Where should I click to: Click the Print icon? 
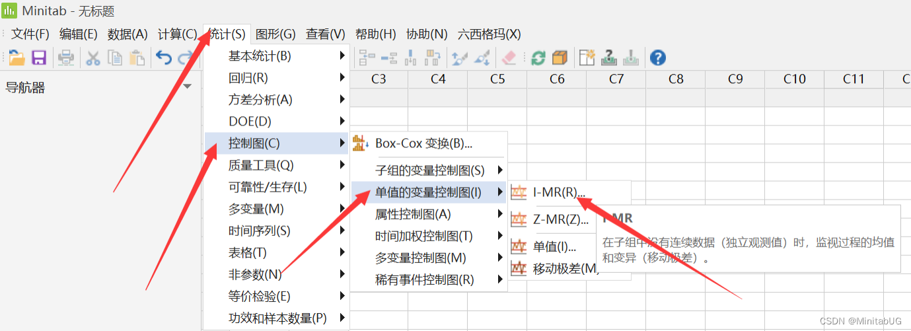66,57
